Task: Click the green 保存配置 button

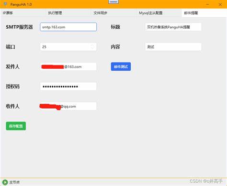Action: (16, 126)
